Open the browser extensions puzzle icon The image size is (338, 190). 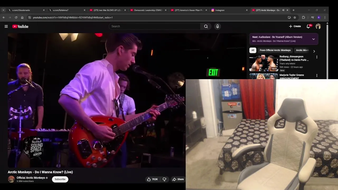pos(303,17)
